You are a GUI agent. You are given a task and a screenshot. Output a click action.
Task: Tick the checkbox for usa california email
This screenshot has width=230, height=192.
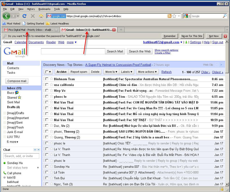point(47,85)
